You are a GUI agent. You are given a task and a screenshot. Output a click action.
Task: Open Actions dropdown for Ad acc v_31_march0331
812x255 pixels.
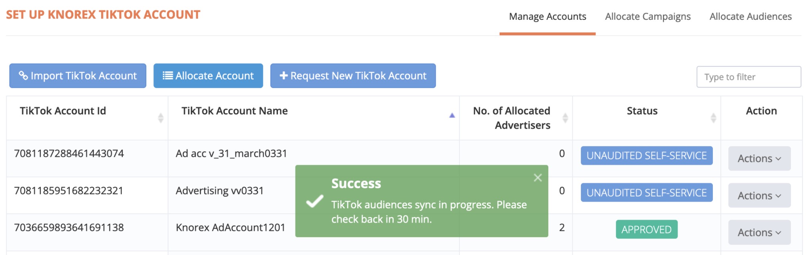point(759,159)
